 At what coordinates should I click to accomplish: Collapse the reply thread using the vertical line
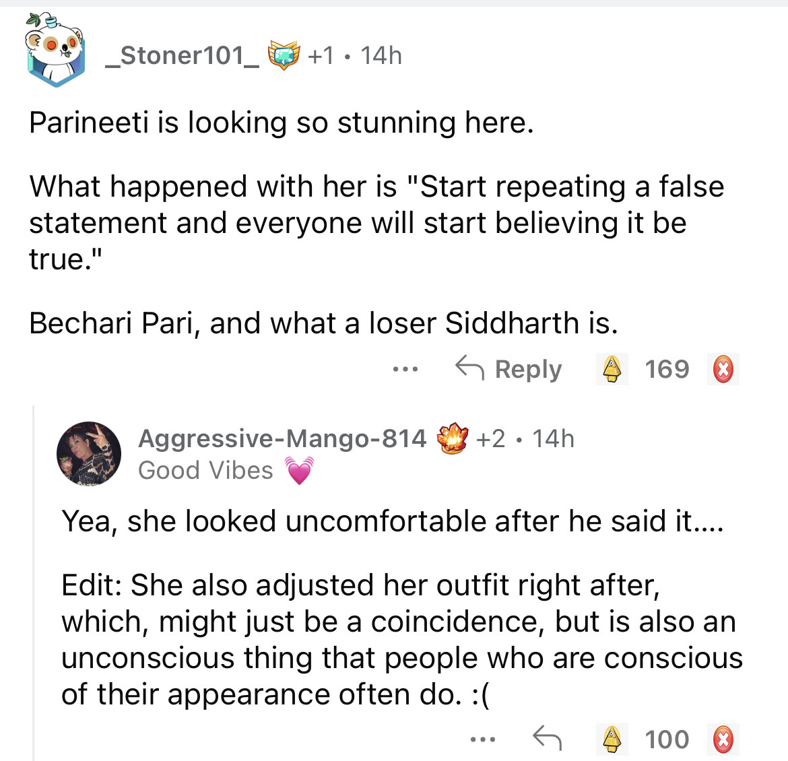click(x=34, y=579)
